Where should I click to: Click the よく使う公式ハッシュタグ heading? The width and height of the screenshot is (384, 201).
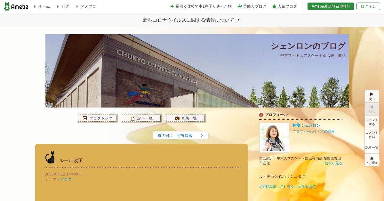[282, 176]
